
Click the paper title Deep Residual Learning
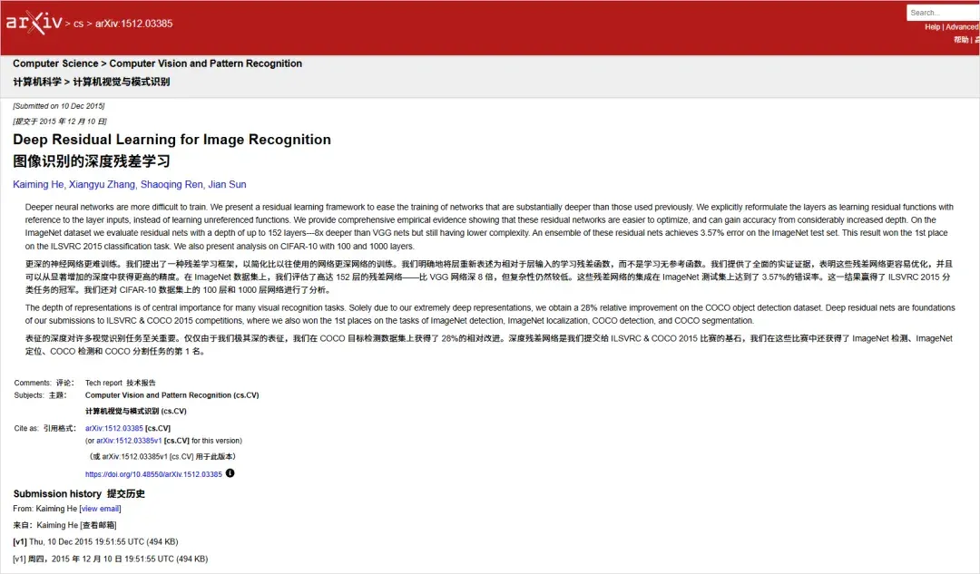[171, 140]
